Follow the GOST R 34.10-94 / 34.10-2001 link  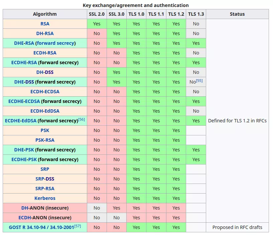[41, 227]
